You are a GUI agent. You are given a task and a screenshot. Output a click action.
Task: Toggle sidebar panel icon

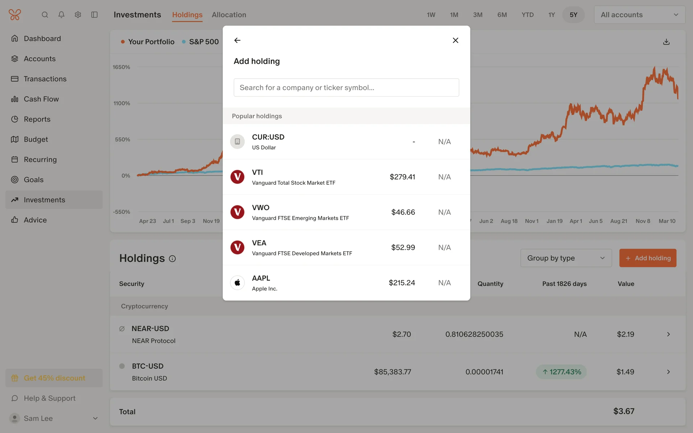tap(95, 15)
